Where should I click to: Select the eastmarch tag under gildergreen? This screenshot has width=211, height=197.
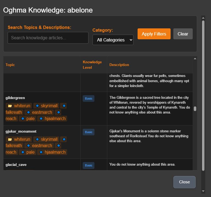39,112
